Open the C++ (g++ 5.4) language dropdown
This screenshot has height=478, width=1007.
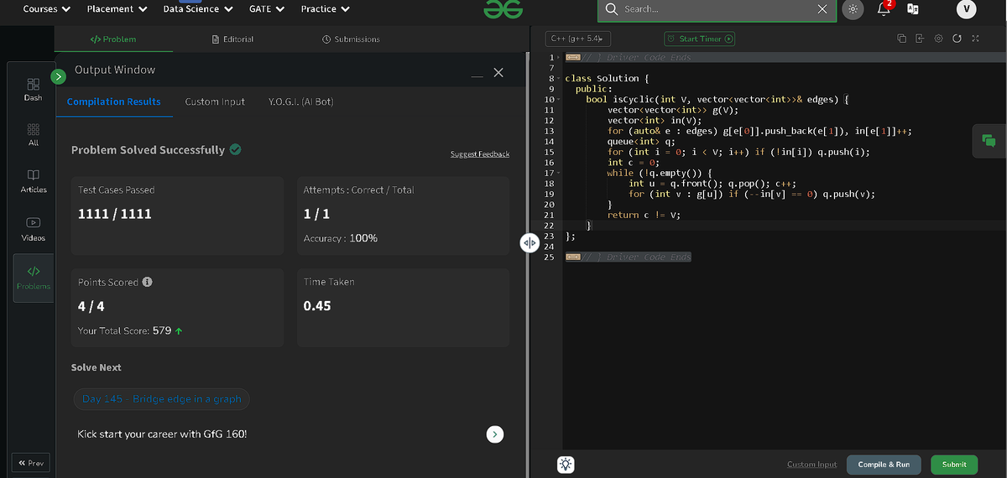pos(578,39)
